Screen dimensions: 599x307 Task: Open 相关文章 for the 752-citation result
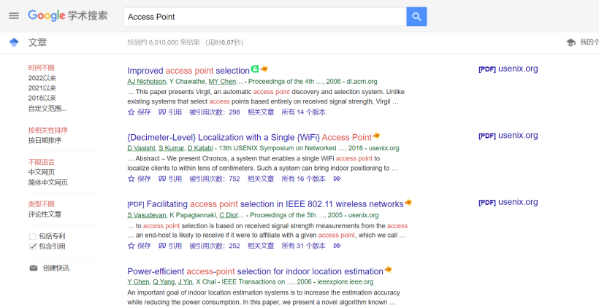pyautogui.click(x=261, y=179)
